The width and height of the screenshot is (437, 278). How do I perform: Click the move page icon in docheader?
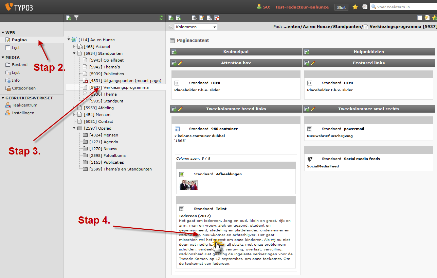pyautogui.click(x=209, y=18)
